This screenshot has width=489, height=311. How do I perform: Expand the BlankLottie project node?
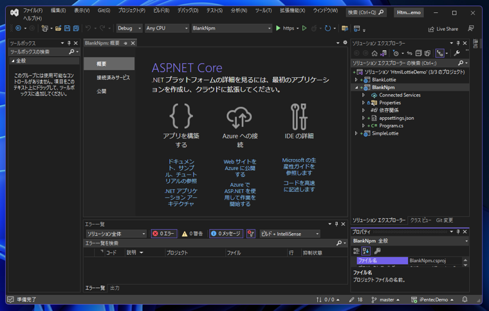pyautogui.click(x=356, y=80)
